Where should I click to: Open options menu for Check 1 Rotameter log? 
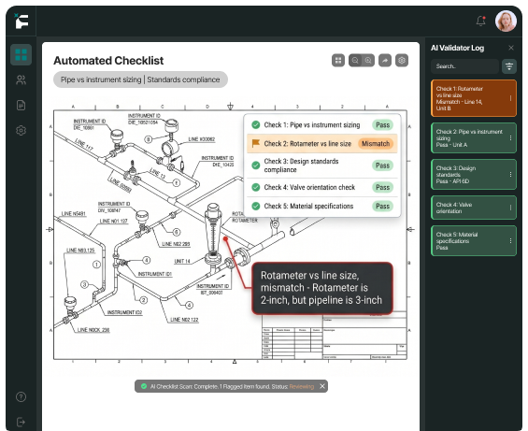(x=510, y=98)
